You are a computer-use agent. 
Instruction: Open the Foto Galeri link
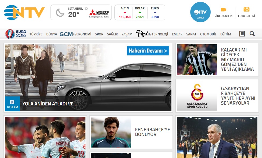point(246,16)
